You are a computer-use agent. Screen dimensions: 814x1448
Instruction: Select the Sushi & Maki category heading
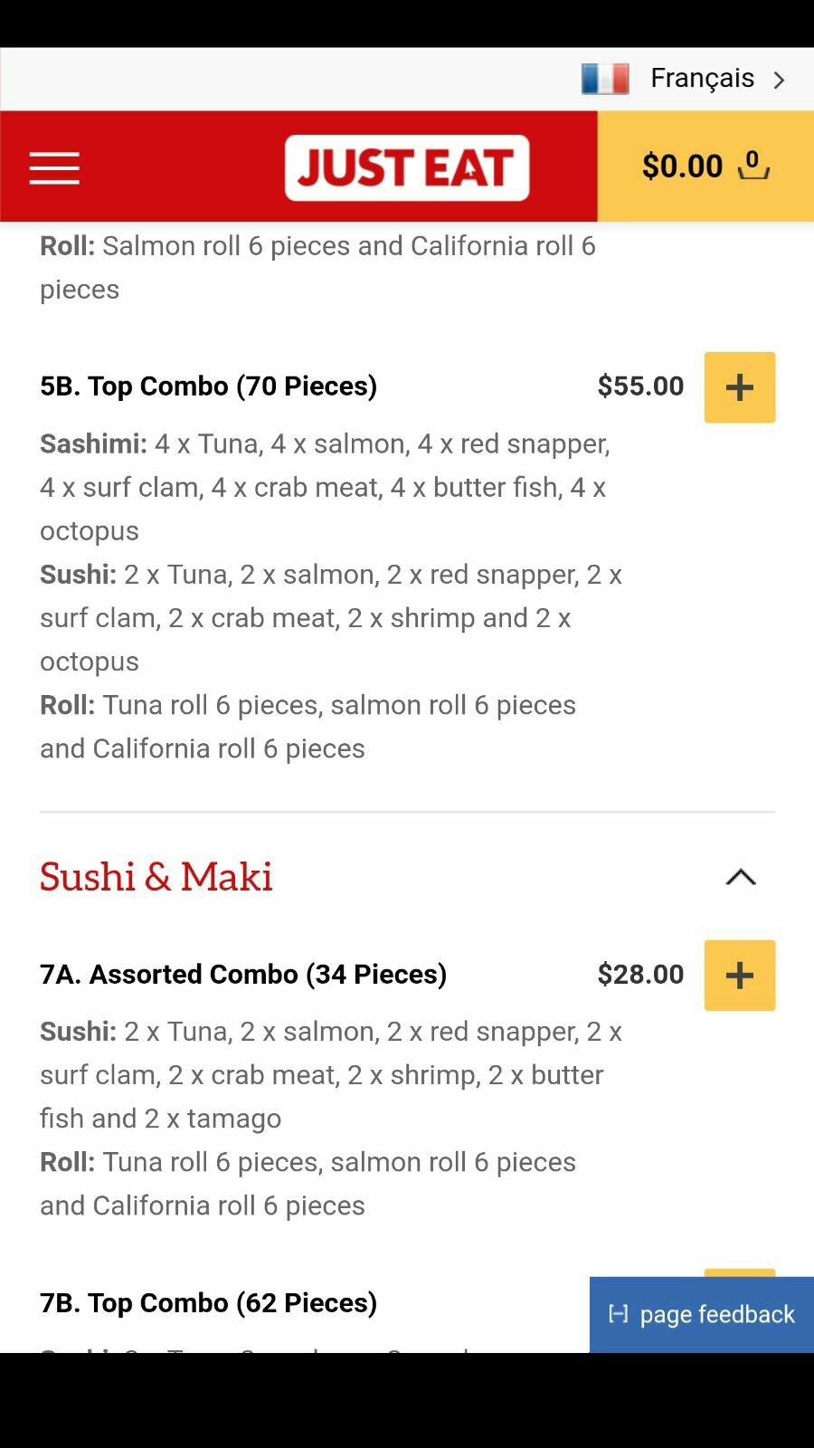click(x=156, y=877)
